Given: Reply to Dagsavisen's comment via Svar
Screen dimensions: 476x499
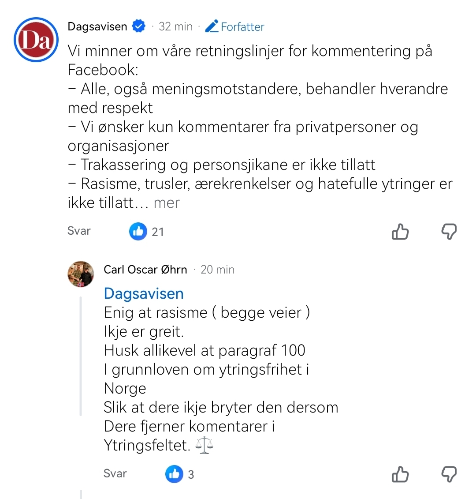Looking at the screenshot, I should [x=79, y=231].
